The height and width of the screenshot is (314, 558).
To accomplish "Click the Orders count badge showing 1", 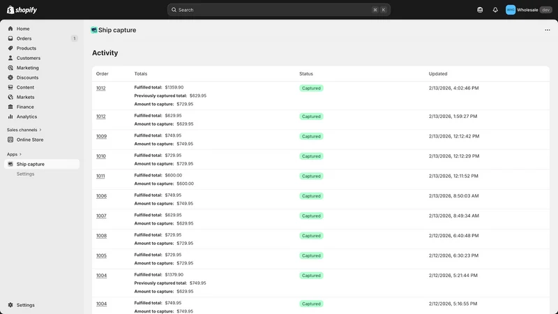I will pyautogui.click(x=74, y=38).
